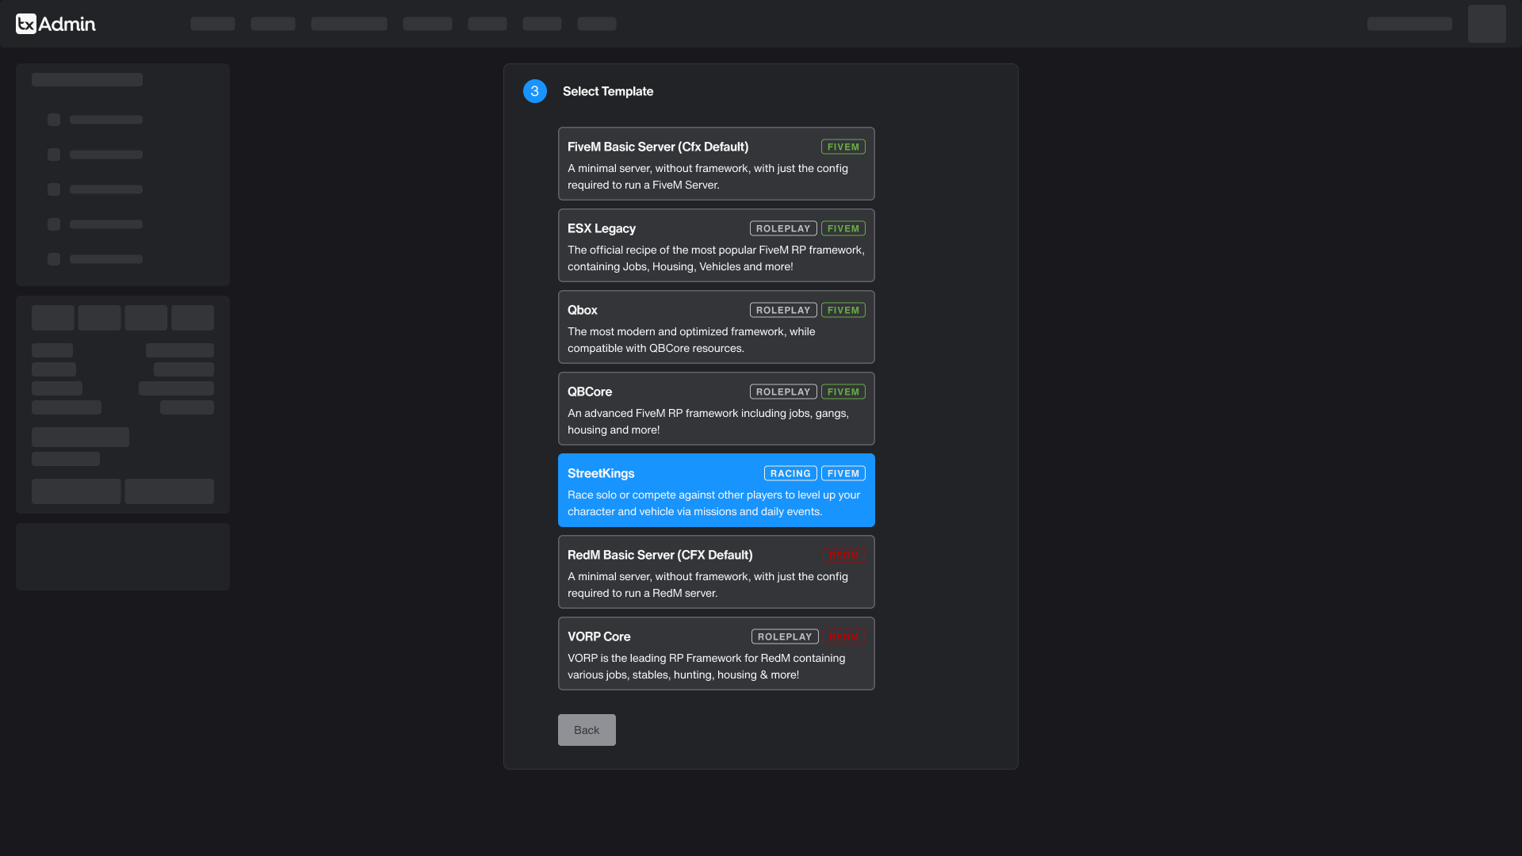Click the ROLEPLAY tag on ESX Legacy
Screen dimensions: 1522x856
(783, 229)
